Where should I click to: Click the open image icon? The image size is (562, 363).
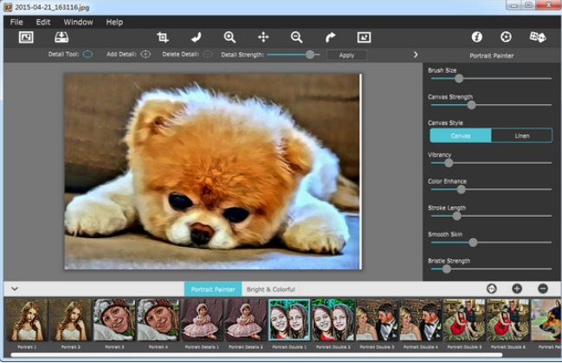point(26,37)
